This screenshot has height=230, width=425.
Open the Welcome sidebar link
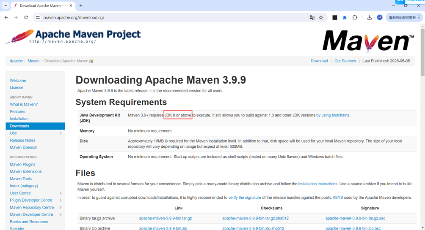tap(18, 81)
